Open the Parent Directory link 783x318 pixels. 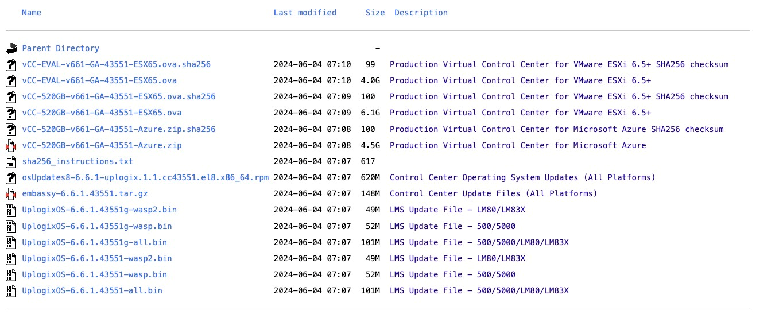tap(60, 49)
